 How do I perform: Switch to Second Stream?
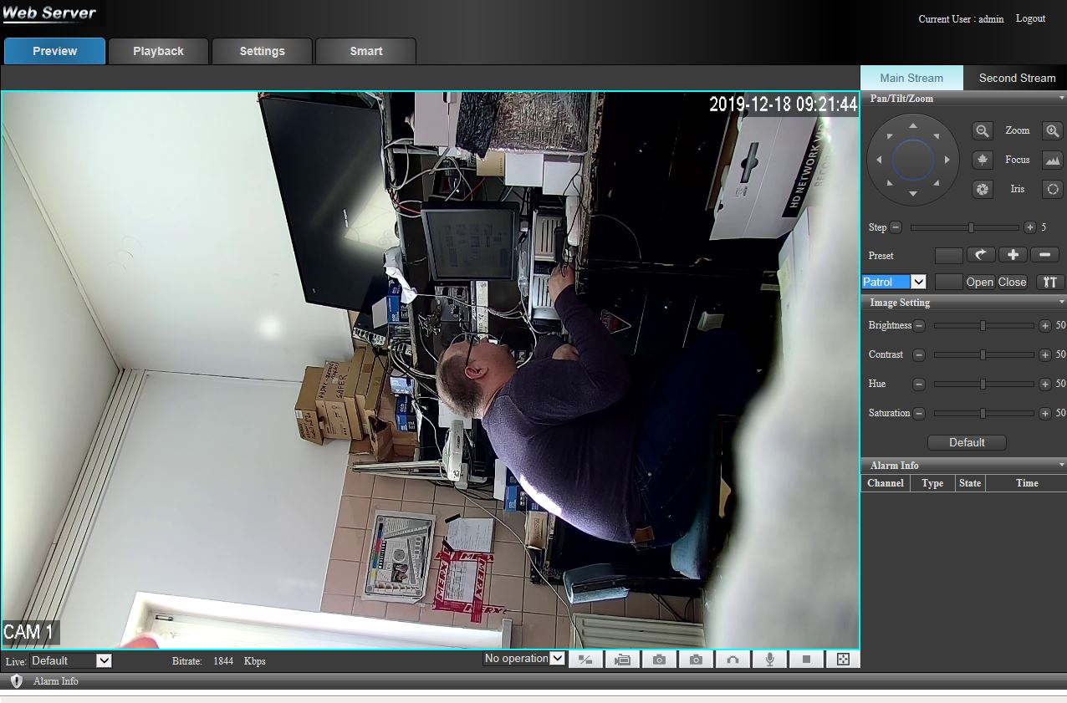click(x=1016, y=78)
